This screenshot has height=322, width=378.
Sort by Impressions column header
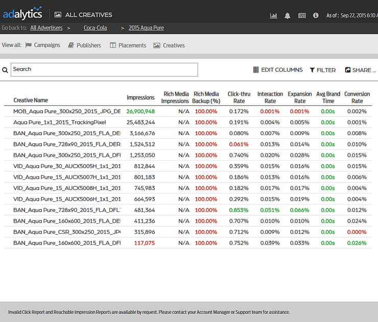tap(140, 98)
